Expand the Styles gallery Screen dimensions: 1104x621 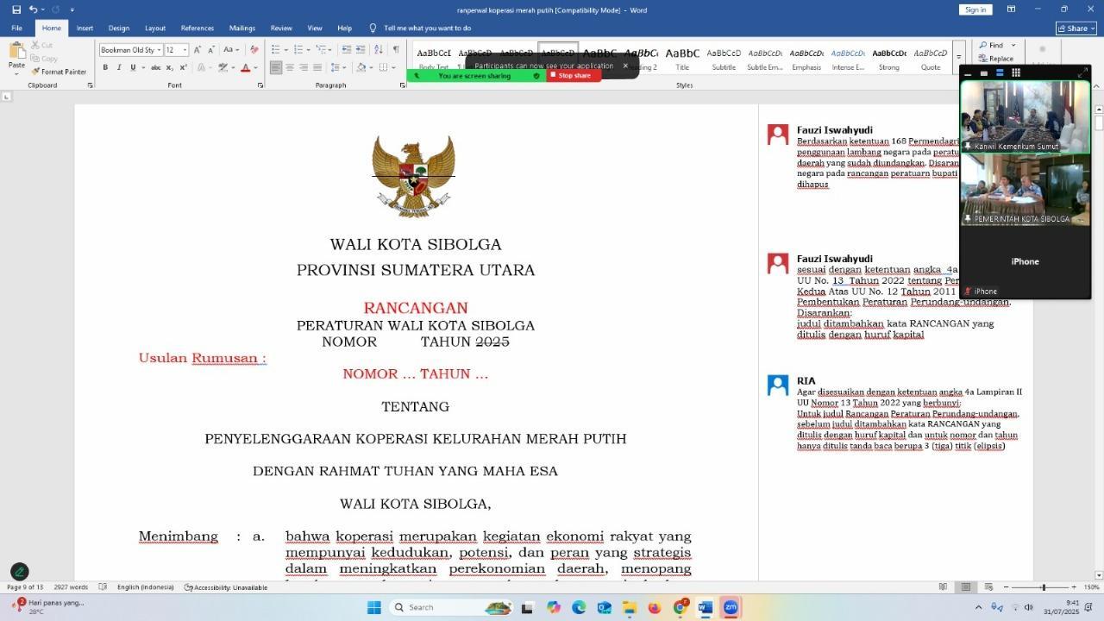(958, 57)
